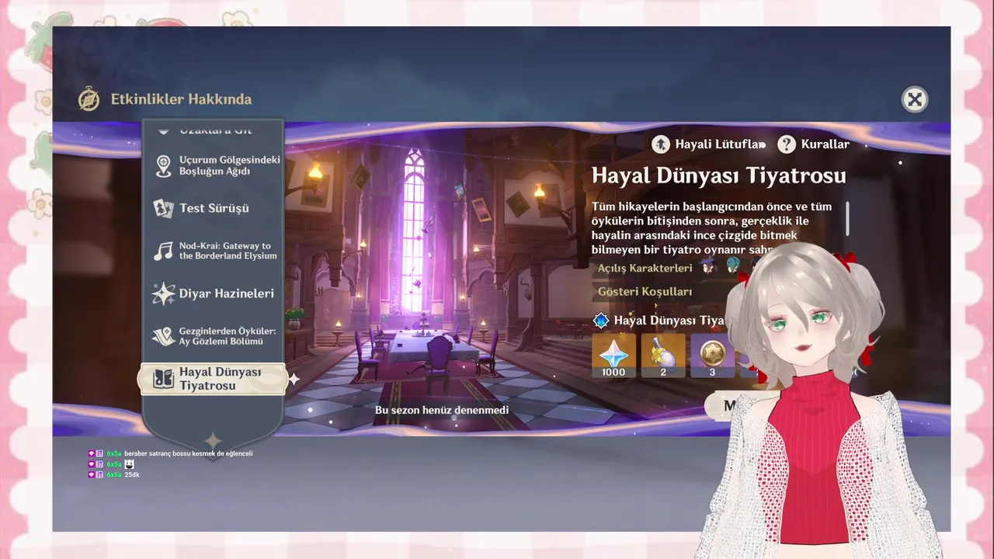This screenshot has width=994, height=559.
Task: Click the location pin icon for Boşluğun Ağıdı
Action: pos(163,166)
